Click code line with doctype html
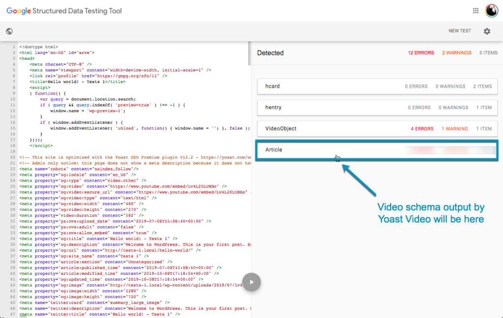This screenshot has width=503, height=318. coord(38,47)
